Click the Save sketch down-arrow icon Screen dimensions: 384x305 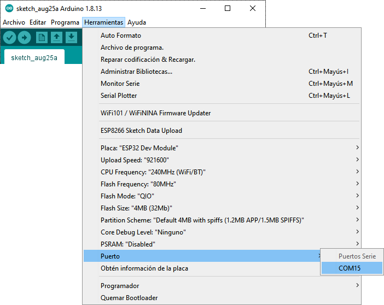click(x=71, y=38)
